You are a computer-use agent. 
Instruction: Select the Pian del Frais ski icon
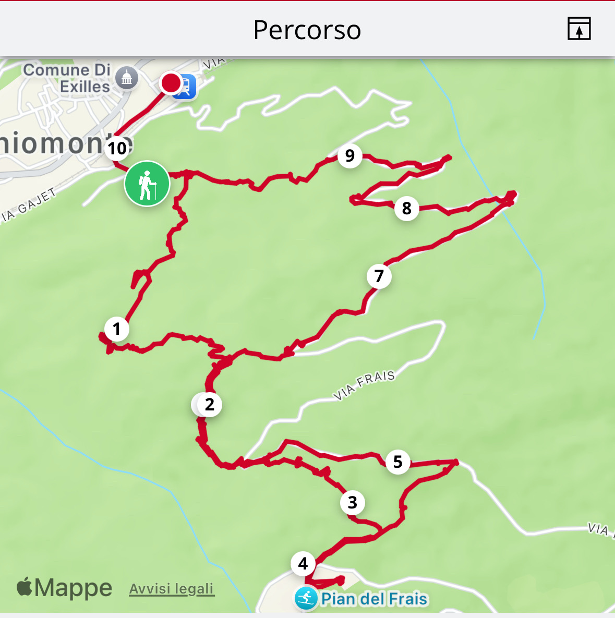pos(306,598)
